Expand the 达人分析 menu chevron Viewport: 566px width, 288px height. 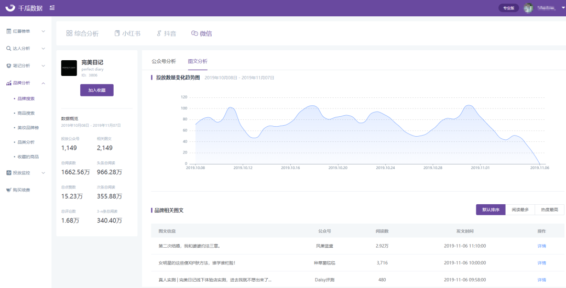pos(43,48)
